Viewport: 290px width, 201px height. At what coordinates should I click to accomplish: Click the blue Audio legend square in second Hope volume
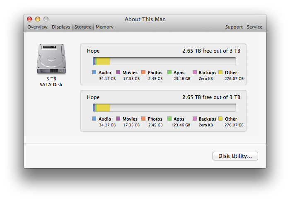pos(94,119)
